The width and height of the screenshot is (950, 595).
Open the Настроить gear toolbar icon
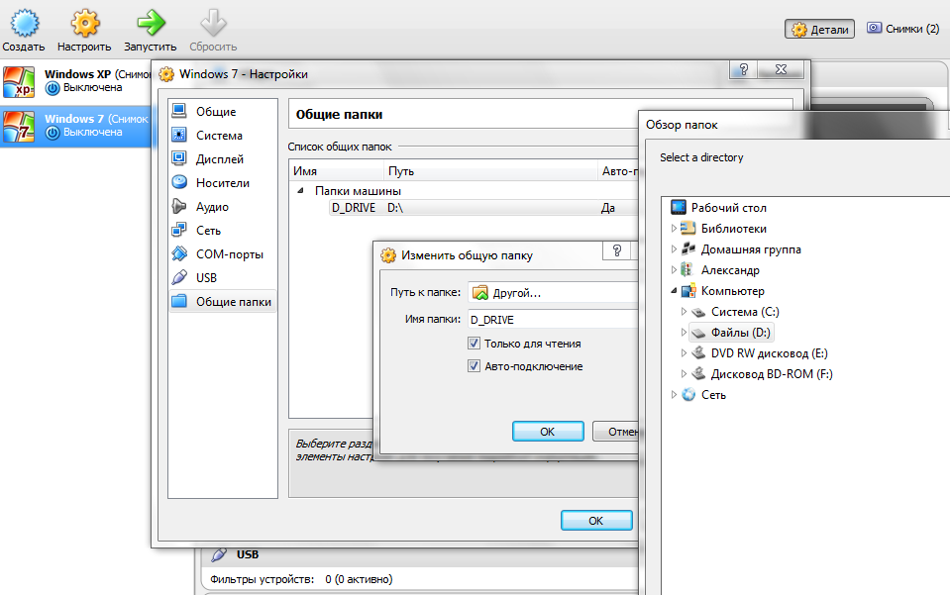(x=84, y=23)
